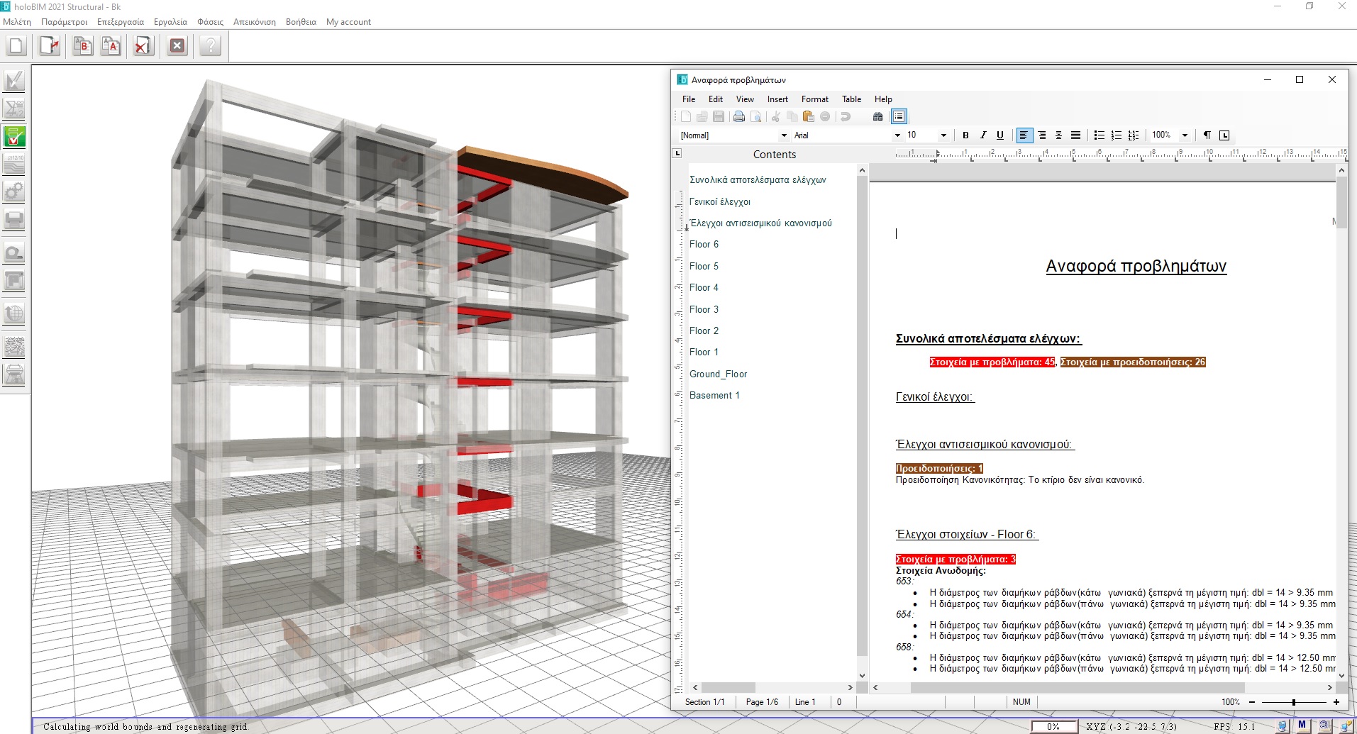Screen dimensions: 1357x734
Task: Toggle the paragraph marks display button
Action: pyautogui.click(x=1207, y=135)
